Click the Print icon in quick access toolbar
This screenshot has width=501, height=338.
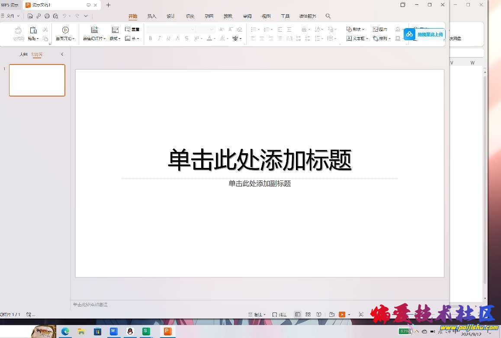click(x=47, y=16)
